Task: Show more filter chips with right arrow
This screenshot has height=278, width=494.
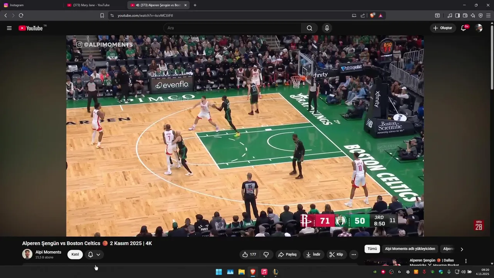Action: 462,249
